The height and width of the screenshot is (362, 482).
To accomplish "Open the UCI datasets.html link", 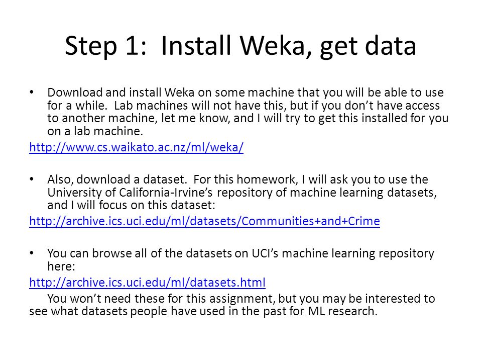I will (147, 282).
